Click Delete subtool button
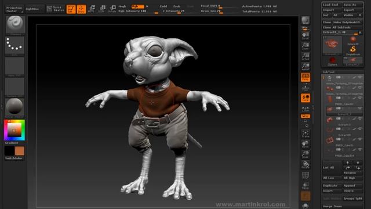Image resolution: width=371 pixels, height=209 pixels. pyautogui.click(x=352, y=191)
